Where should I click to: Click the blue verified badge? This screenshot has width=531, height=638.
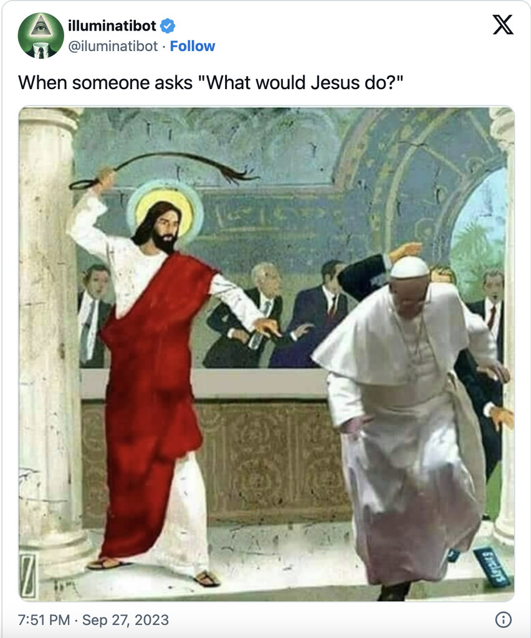168,26
